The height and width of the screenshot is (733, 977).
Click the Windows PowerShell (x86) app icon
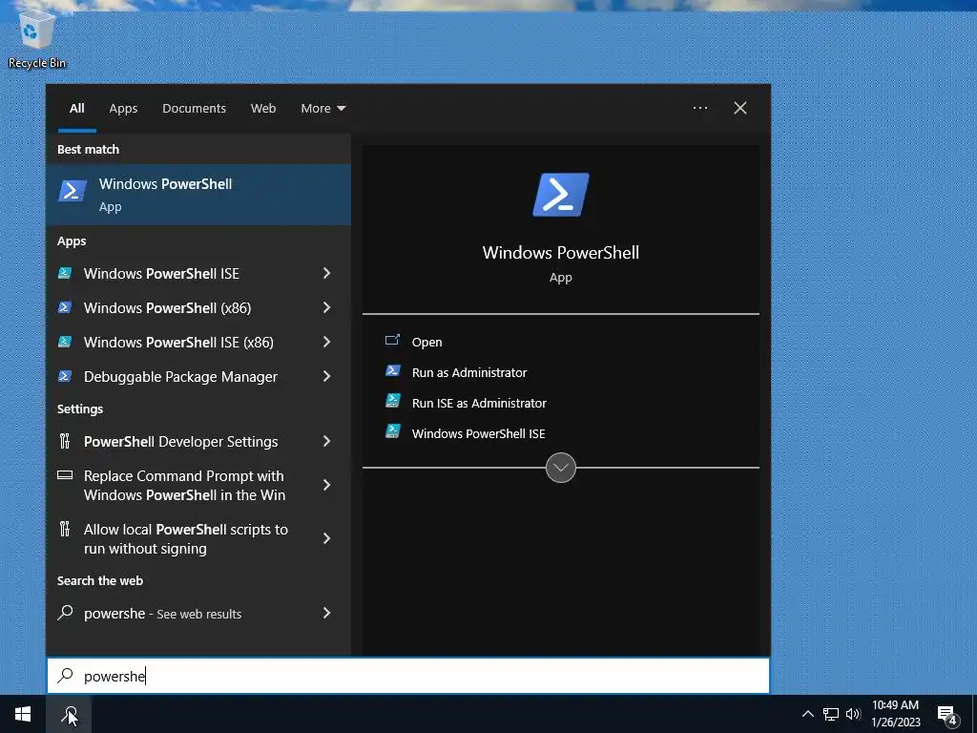pyautogui.click(x=65, y=306)
